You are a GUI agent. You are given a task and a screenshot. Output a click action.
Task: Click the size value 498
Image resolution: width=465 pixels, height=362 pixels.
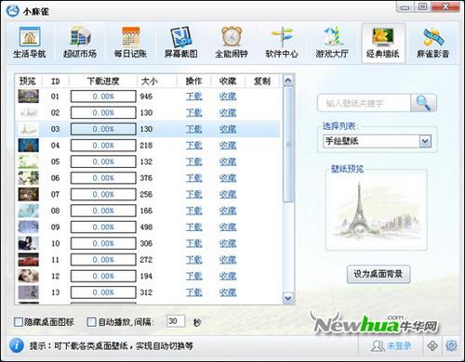click(146, 227)
